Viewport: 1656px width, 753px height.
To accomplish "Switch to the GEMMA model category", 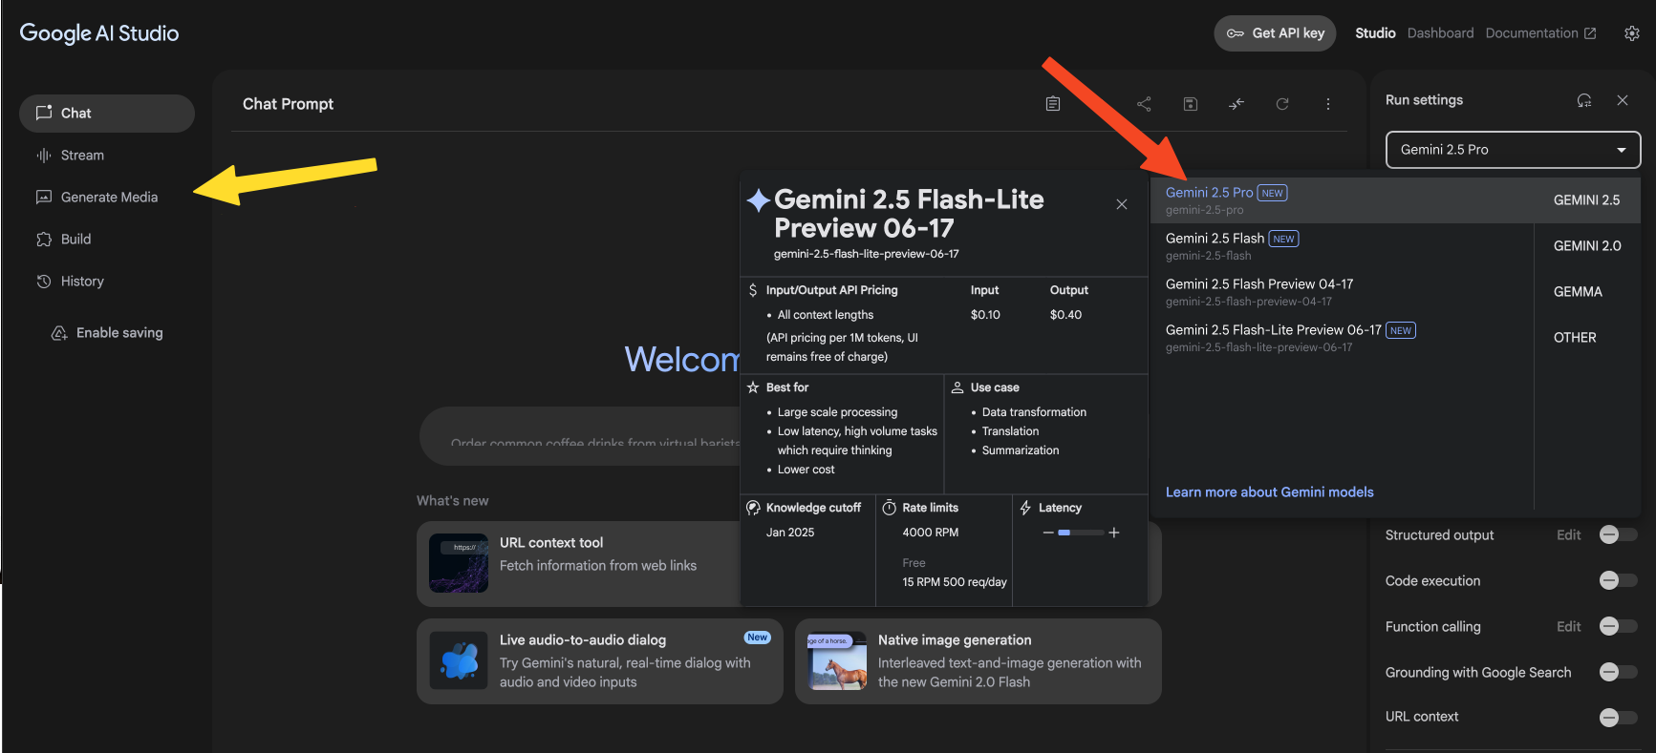I will [x=1587, y=292].
